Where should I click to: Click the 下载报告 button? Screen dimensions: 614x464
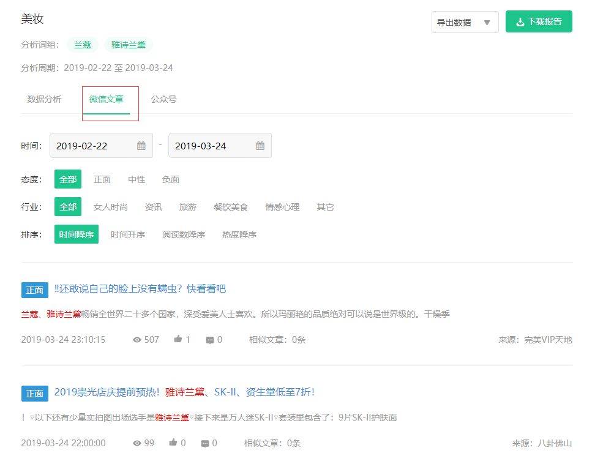tap(539, 21)
